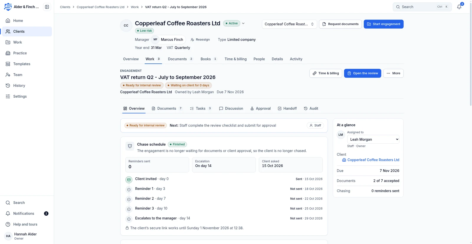472x244 pixels.
Task: Open the Copperleaf Coffee Roast... client switcher
Action: [x=289, y=24]
